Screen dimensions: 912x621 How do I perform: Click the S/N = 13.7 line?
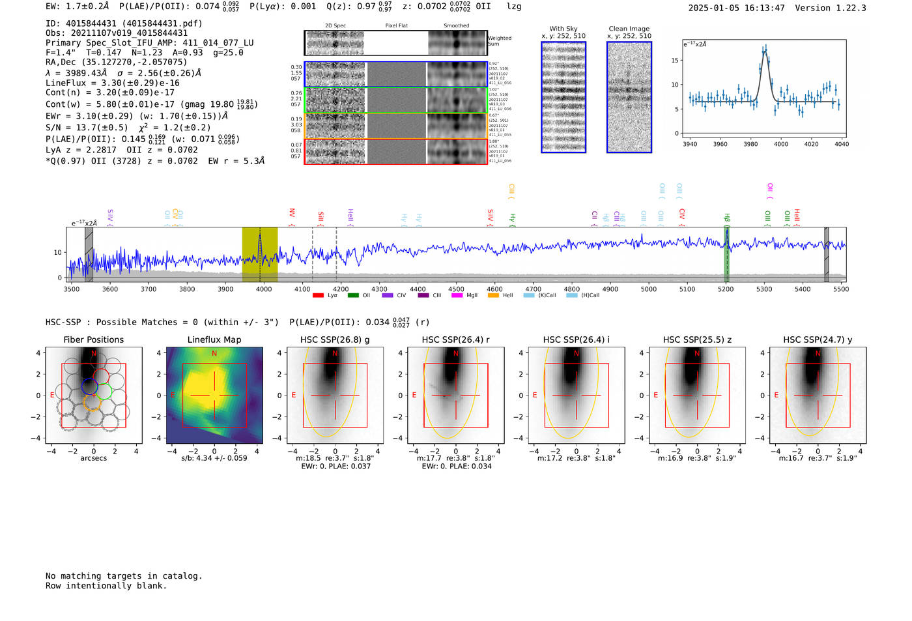click(x=128, y=128)
